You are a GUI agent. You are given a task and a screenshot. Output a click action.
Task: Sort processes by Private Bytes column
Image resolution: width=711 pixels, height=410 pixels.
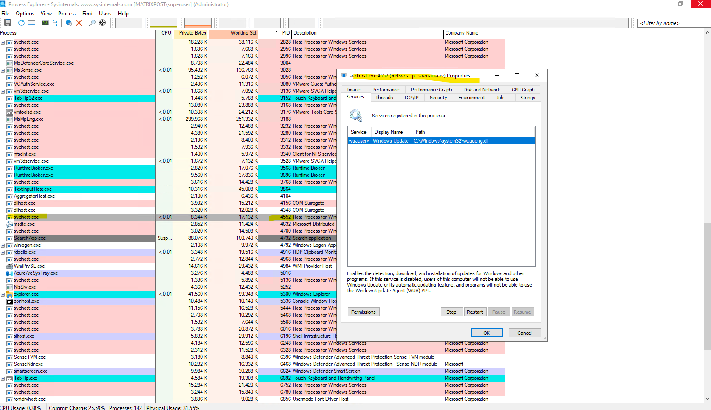[x=191, y=33]
